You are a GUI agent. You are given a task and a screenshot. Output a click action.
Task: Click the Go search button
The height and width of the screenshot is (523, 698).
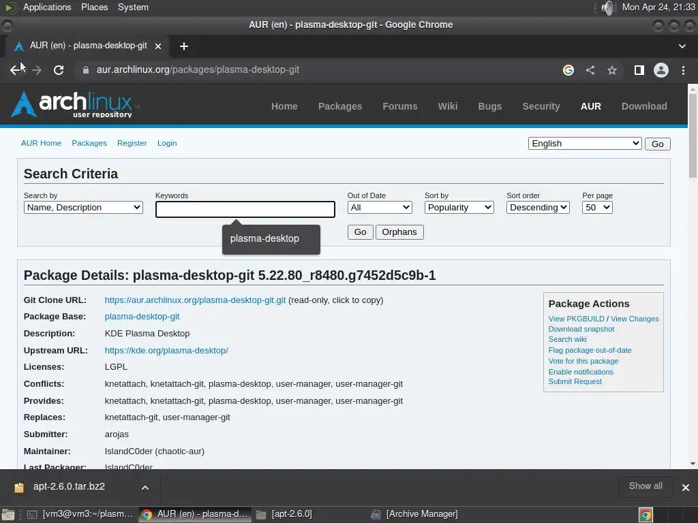coord(360,232)
